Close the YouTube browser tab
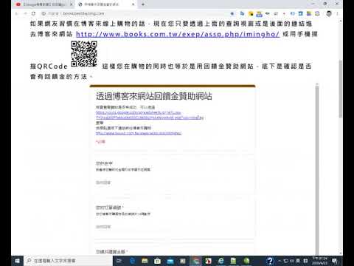 [x=72, y=4]
